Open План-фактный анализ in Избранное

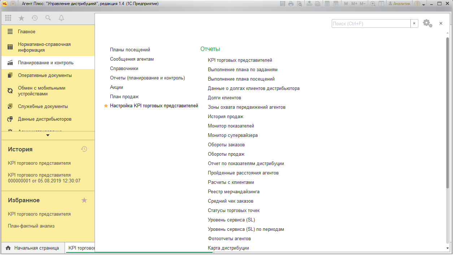(31, 226)
